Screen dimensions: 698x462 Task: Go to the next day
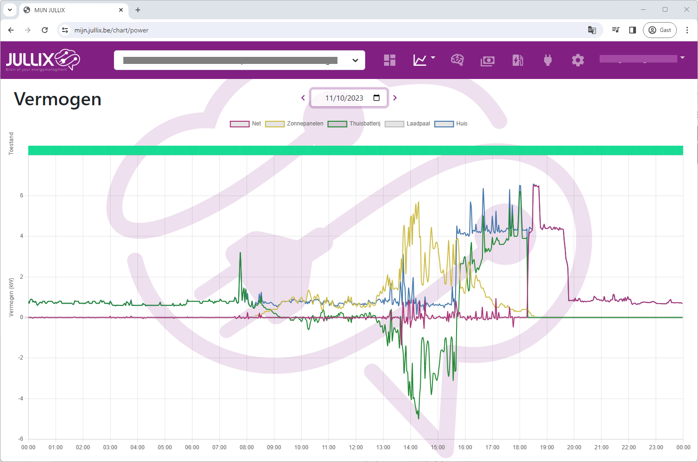click(x=395, y=98)
